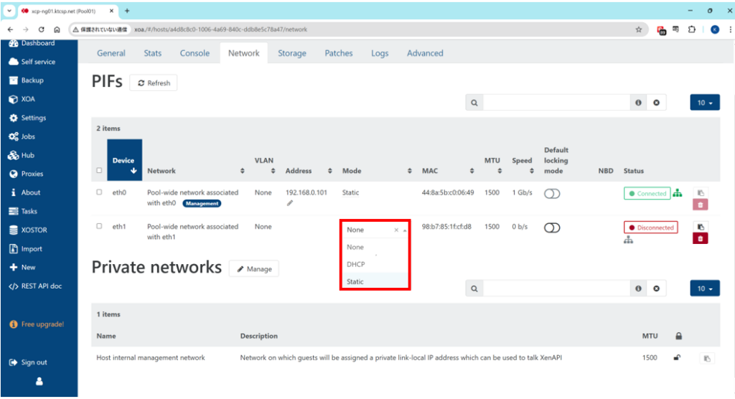Choose DHCP in the mode dropdown list
This screenshot has width=735, height=399.
356,265
